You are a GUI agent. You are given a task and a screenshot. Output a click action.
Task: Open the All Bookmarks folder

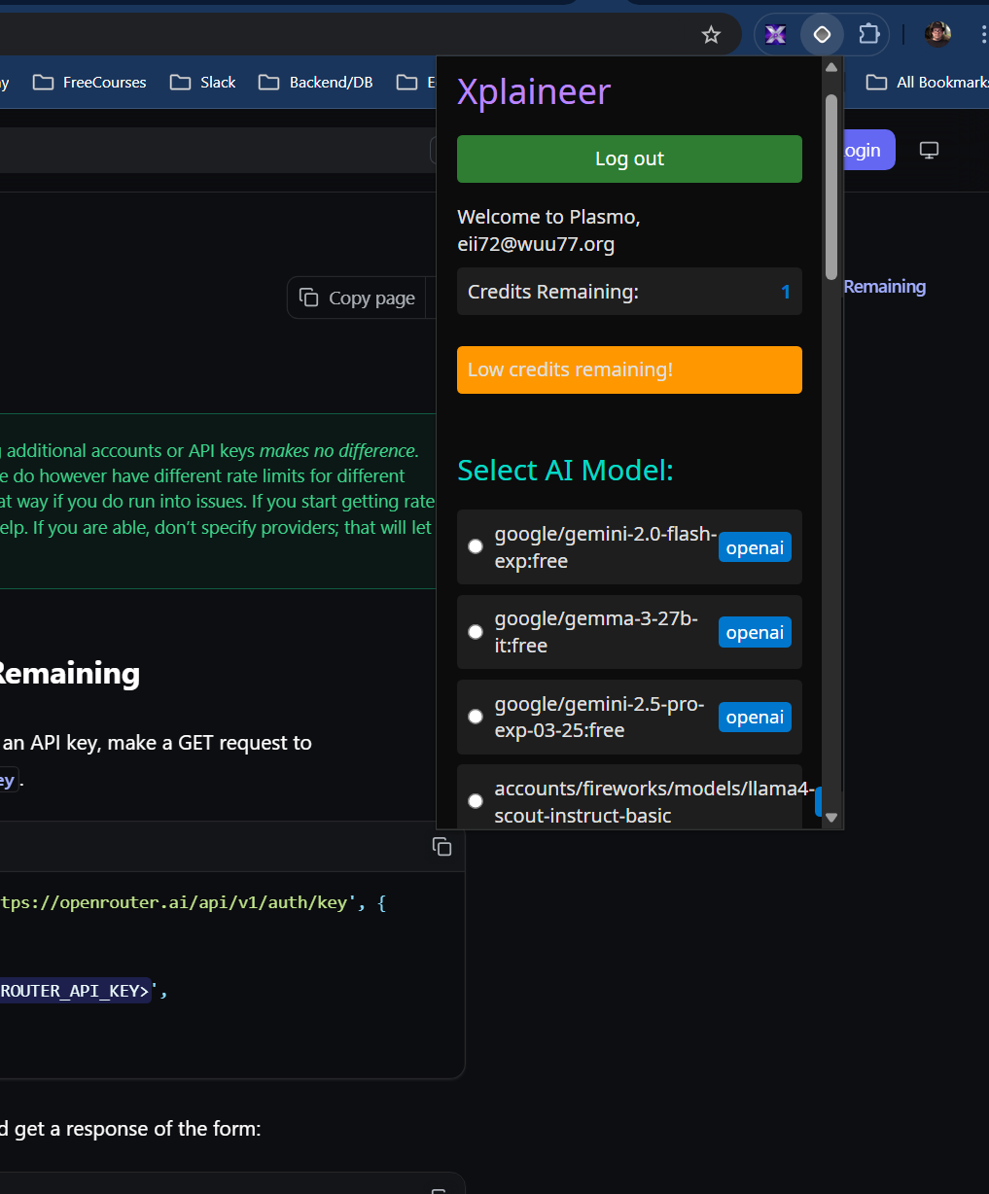point(928,83)
